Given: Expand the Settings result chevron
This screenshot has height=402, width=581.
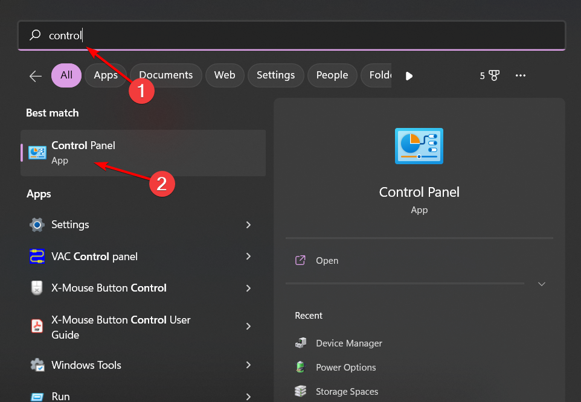Looking at the screenshot, I should (x=248, y=225).
